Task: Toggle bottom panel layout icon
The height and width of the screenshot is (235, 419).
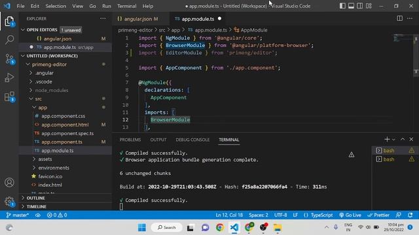Action: click(x=351, y=6)
